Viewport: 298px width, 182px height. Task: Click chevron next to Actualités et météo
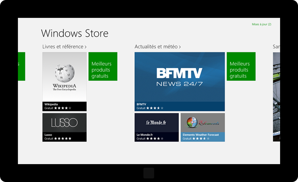pos(180,47)
